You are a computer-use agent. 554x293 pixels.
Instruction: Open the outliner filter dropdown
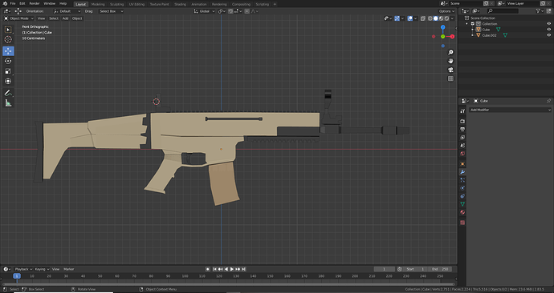540,11
